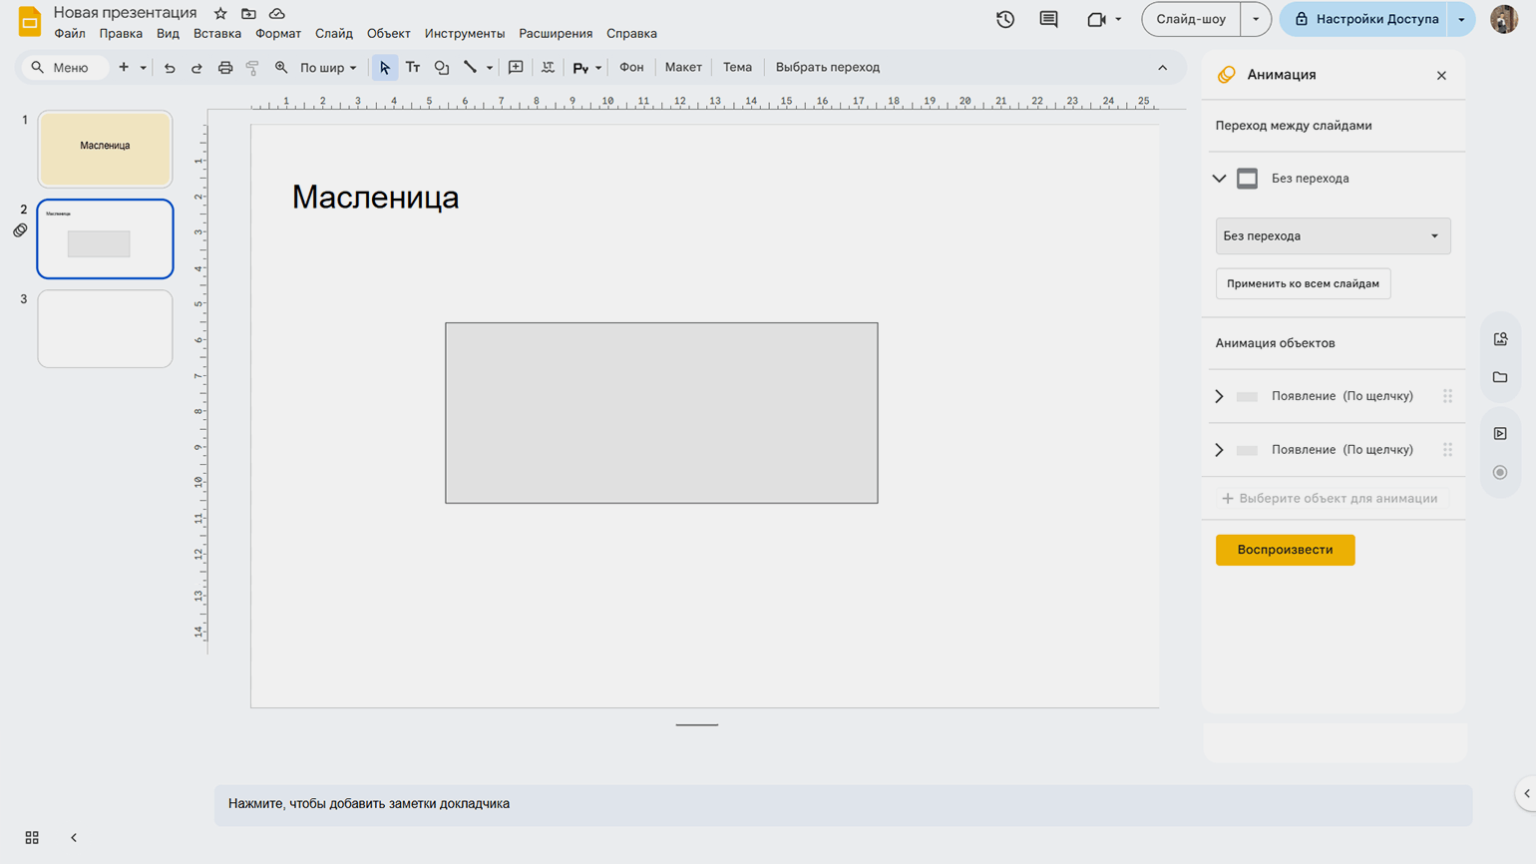Expand the first 'Появление' animation entry
Viewport: 1536px width, 864px height.
click(x=1219, y=396)
